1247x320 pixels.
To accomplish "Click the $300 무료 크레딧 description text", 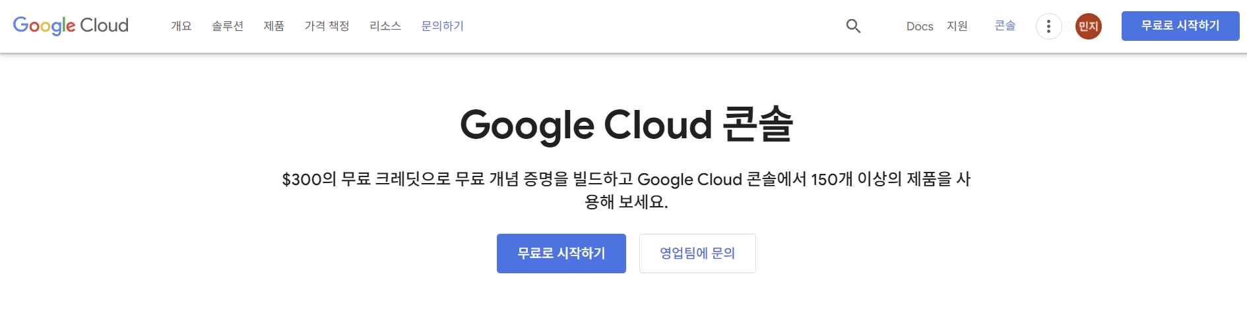I will 626,190.
